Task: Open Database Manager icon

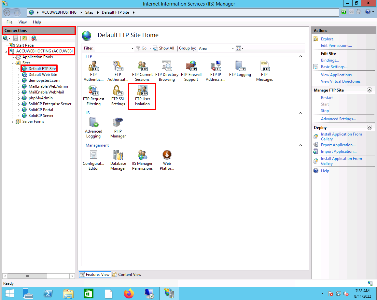Action: [118, 160]
